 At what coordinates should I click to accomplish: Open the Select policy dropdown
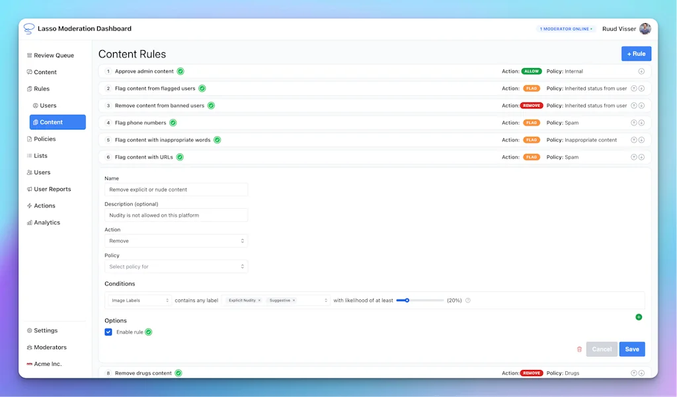175,266
